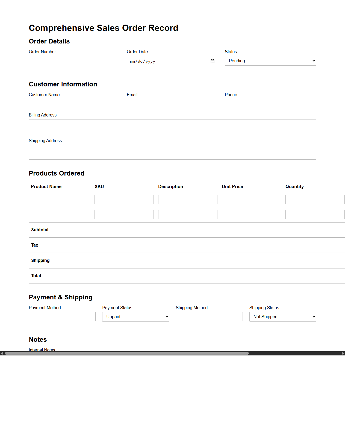Click the Total row label
The image size is (345, 438).
click(x=36, y=276)
